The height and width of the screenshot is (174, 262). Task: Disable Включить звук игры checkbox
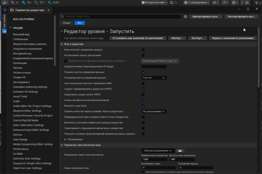pos(143,106)
